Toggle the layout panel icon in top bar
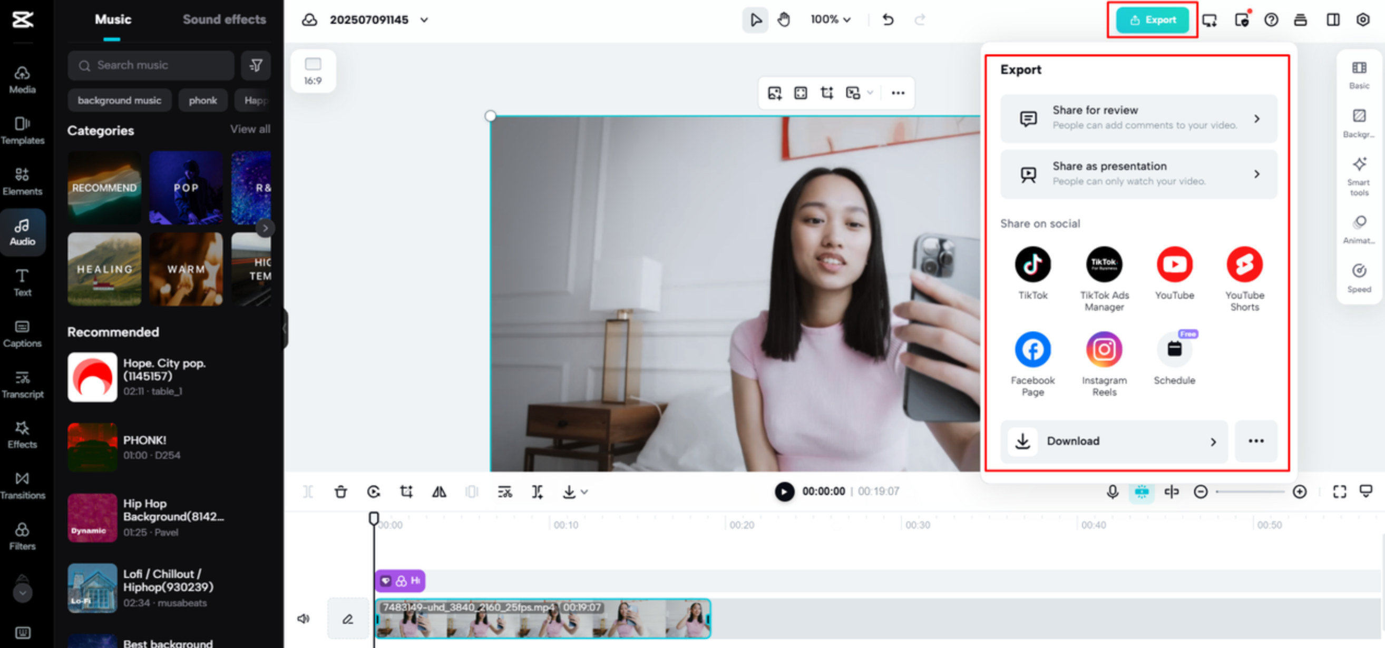 click(1333, 20)
